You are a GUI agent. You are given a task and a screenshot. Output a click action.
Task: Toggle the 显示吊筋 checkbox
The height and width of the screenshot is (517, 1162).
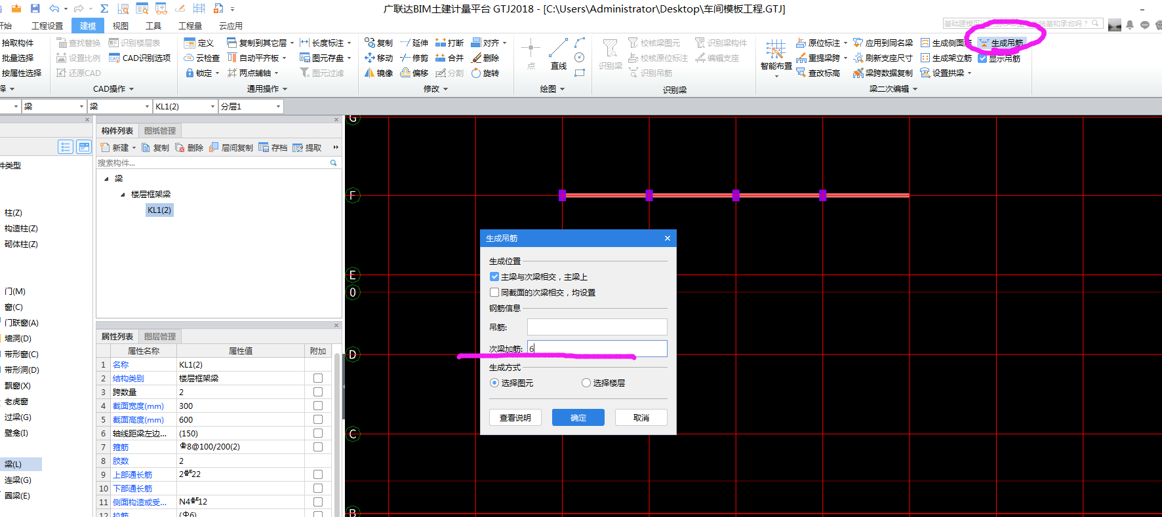click(982, 58)
